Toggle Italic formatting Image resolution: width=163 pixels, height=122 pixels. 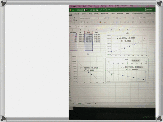pos(84,22)
